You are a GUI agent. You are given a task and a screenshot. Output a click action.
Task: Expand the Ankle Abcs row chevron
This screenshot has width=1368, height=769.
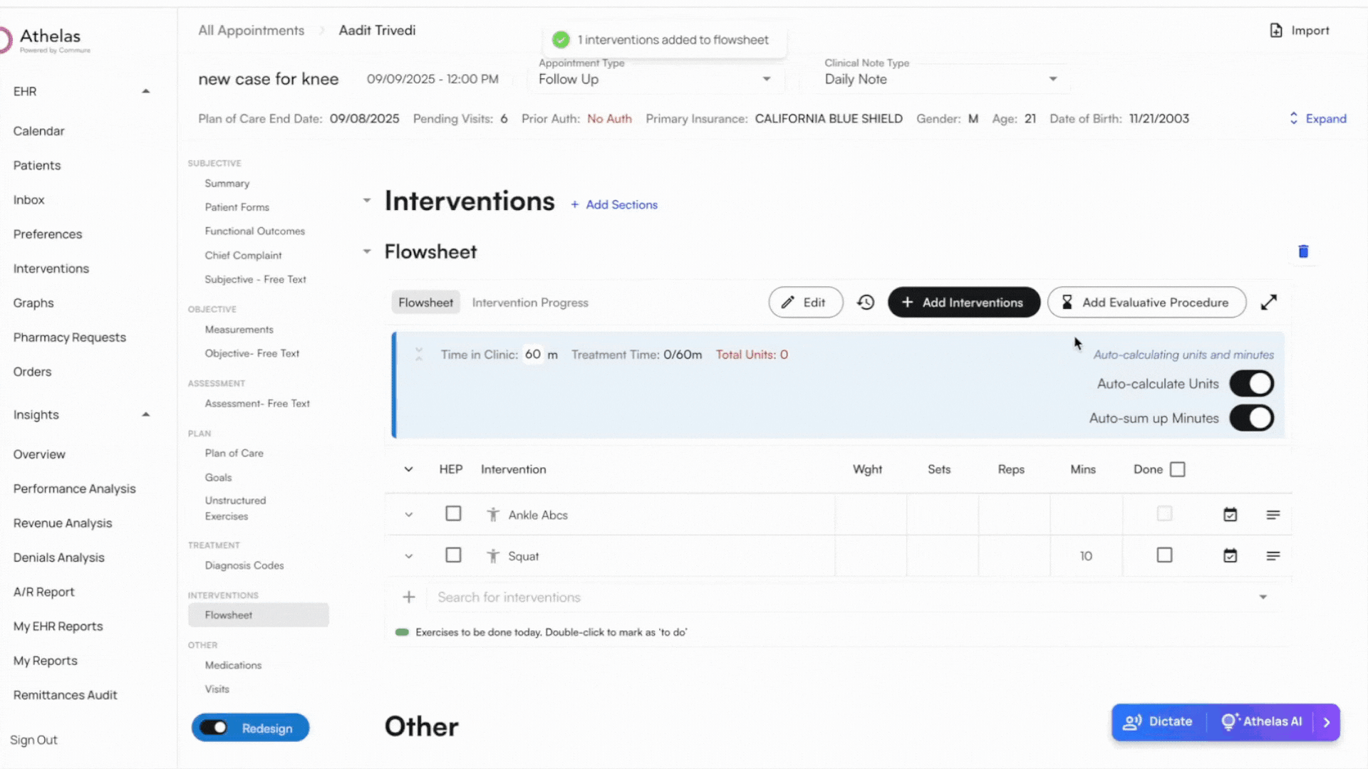click(x=409, y=515)
